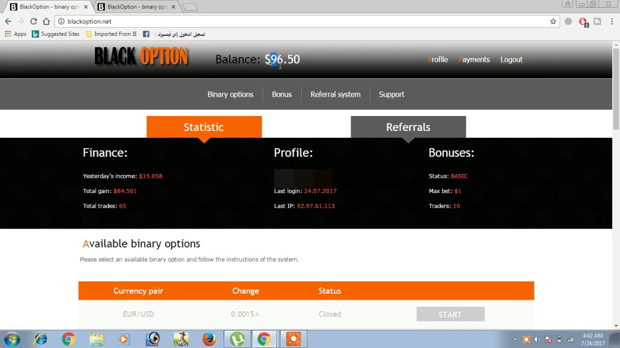
Task: Click the red extension icon with badge
Action: click(583, 22)
